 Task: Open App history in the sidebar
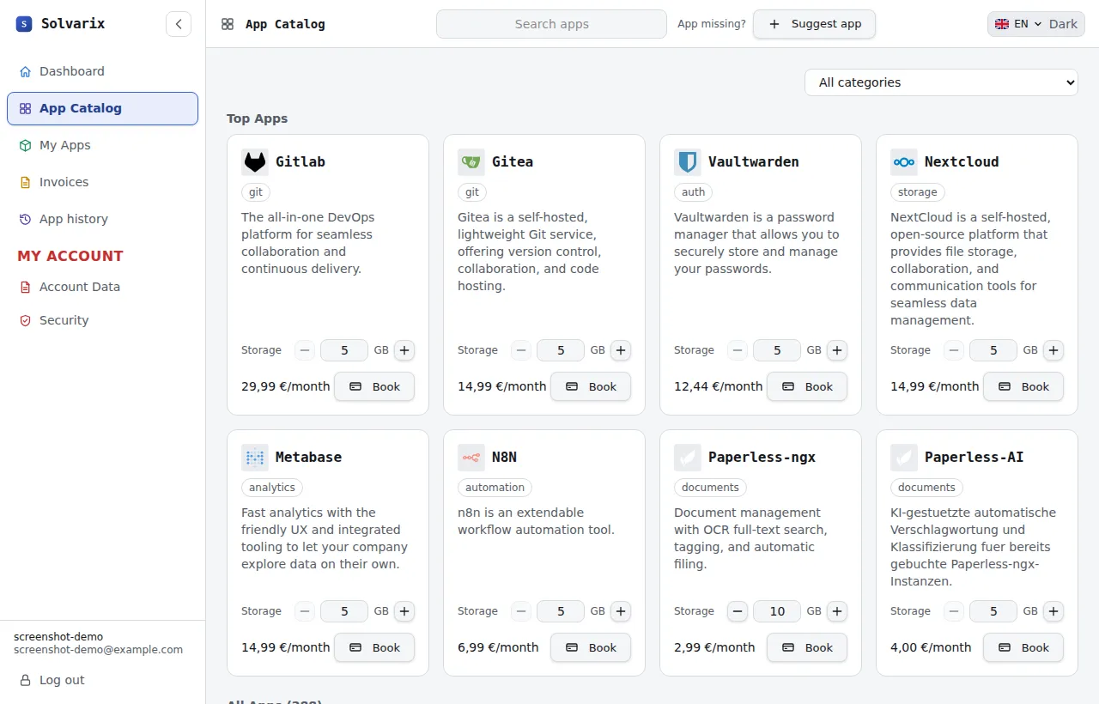pyautogui.click(x=102, y=219)
